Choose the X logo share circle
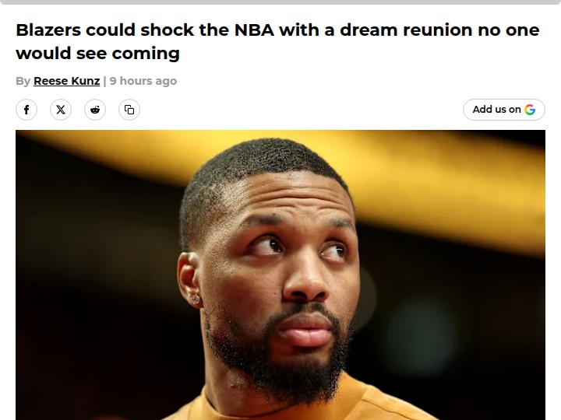561x420 pixels. point(61,110)
